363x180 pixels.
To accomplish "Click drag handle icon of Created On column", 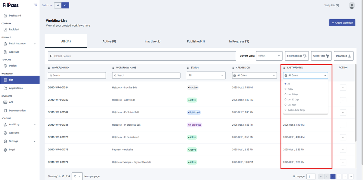I will [x=233, y=68].
